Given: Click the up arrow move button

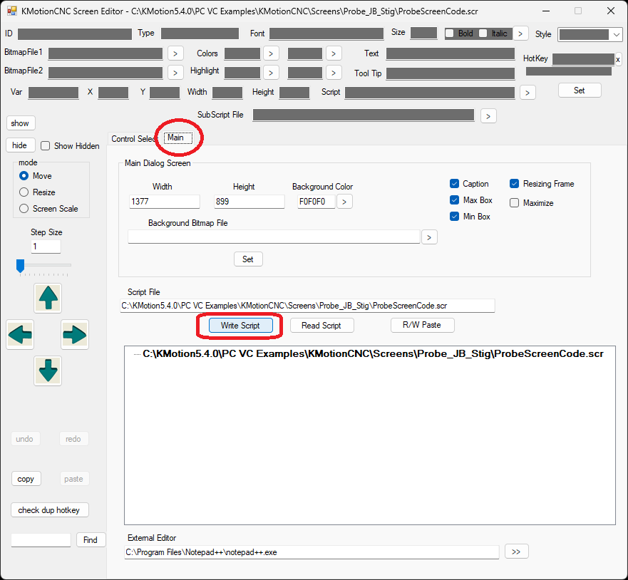Looking at the screenshot, I should [48, 297].
